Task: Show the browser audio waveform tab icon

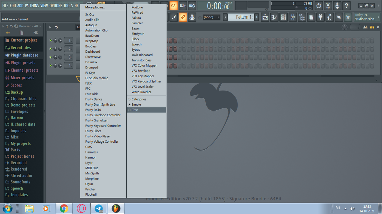Action: click(x=8, y=33)
